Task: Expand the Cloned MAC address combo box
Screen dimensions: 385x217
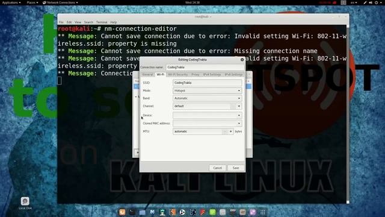Action: [x=207, y=123]
